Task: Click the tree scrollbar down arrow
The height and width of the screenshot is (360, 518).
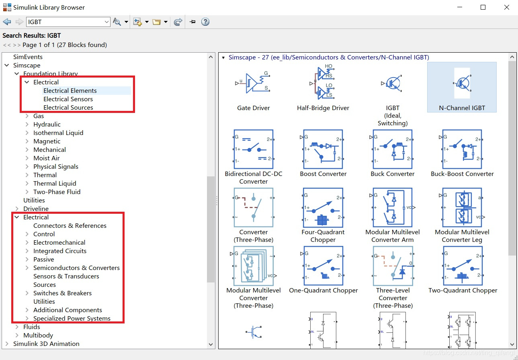Action: 211,344
